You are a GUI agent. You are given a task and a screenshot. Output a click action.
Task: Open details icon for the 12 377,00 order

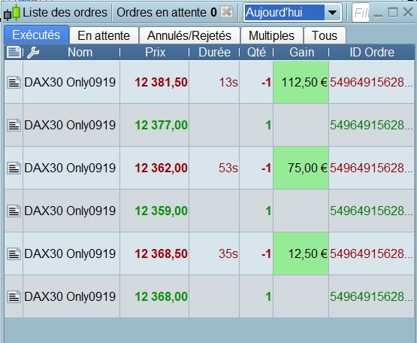click(x=14, y=125)
